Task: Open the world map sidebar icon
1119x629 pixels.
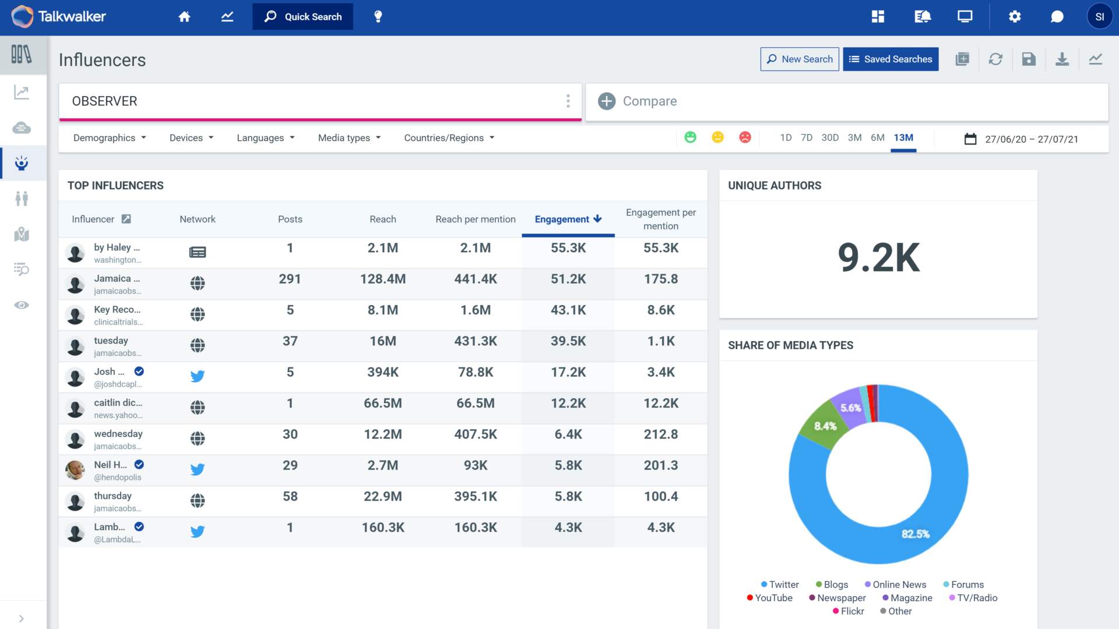Action: pyautogui.click(x=22, y=234)
